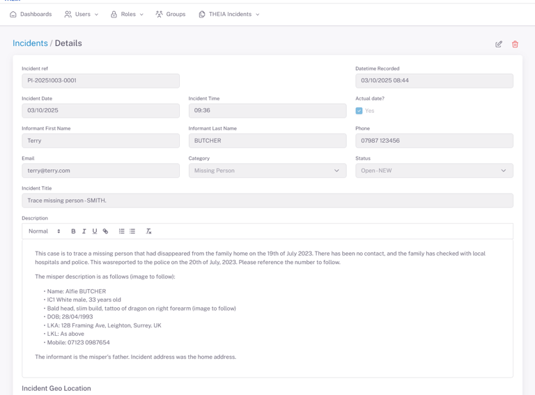Click the Incident Title text field
Screen dimensions: 535x395
[267, 201]
